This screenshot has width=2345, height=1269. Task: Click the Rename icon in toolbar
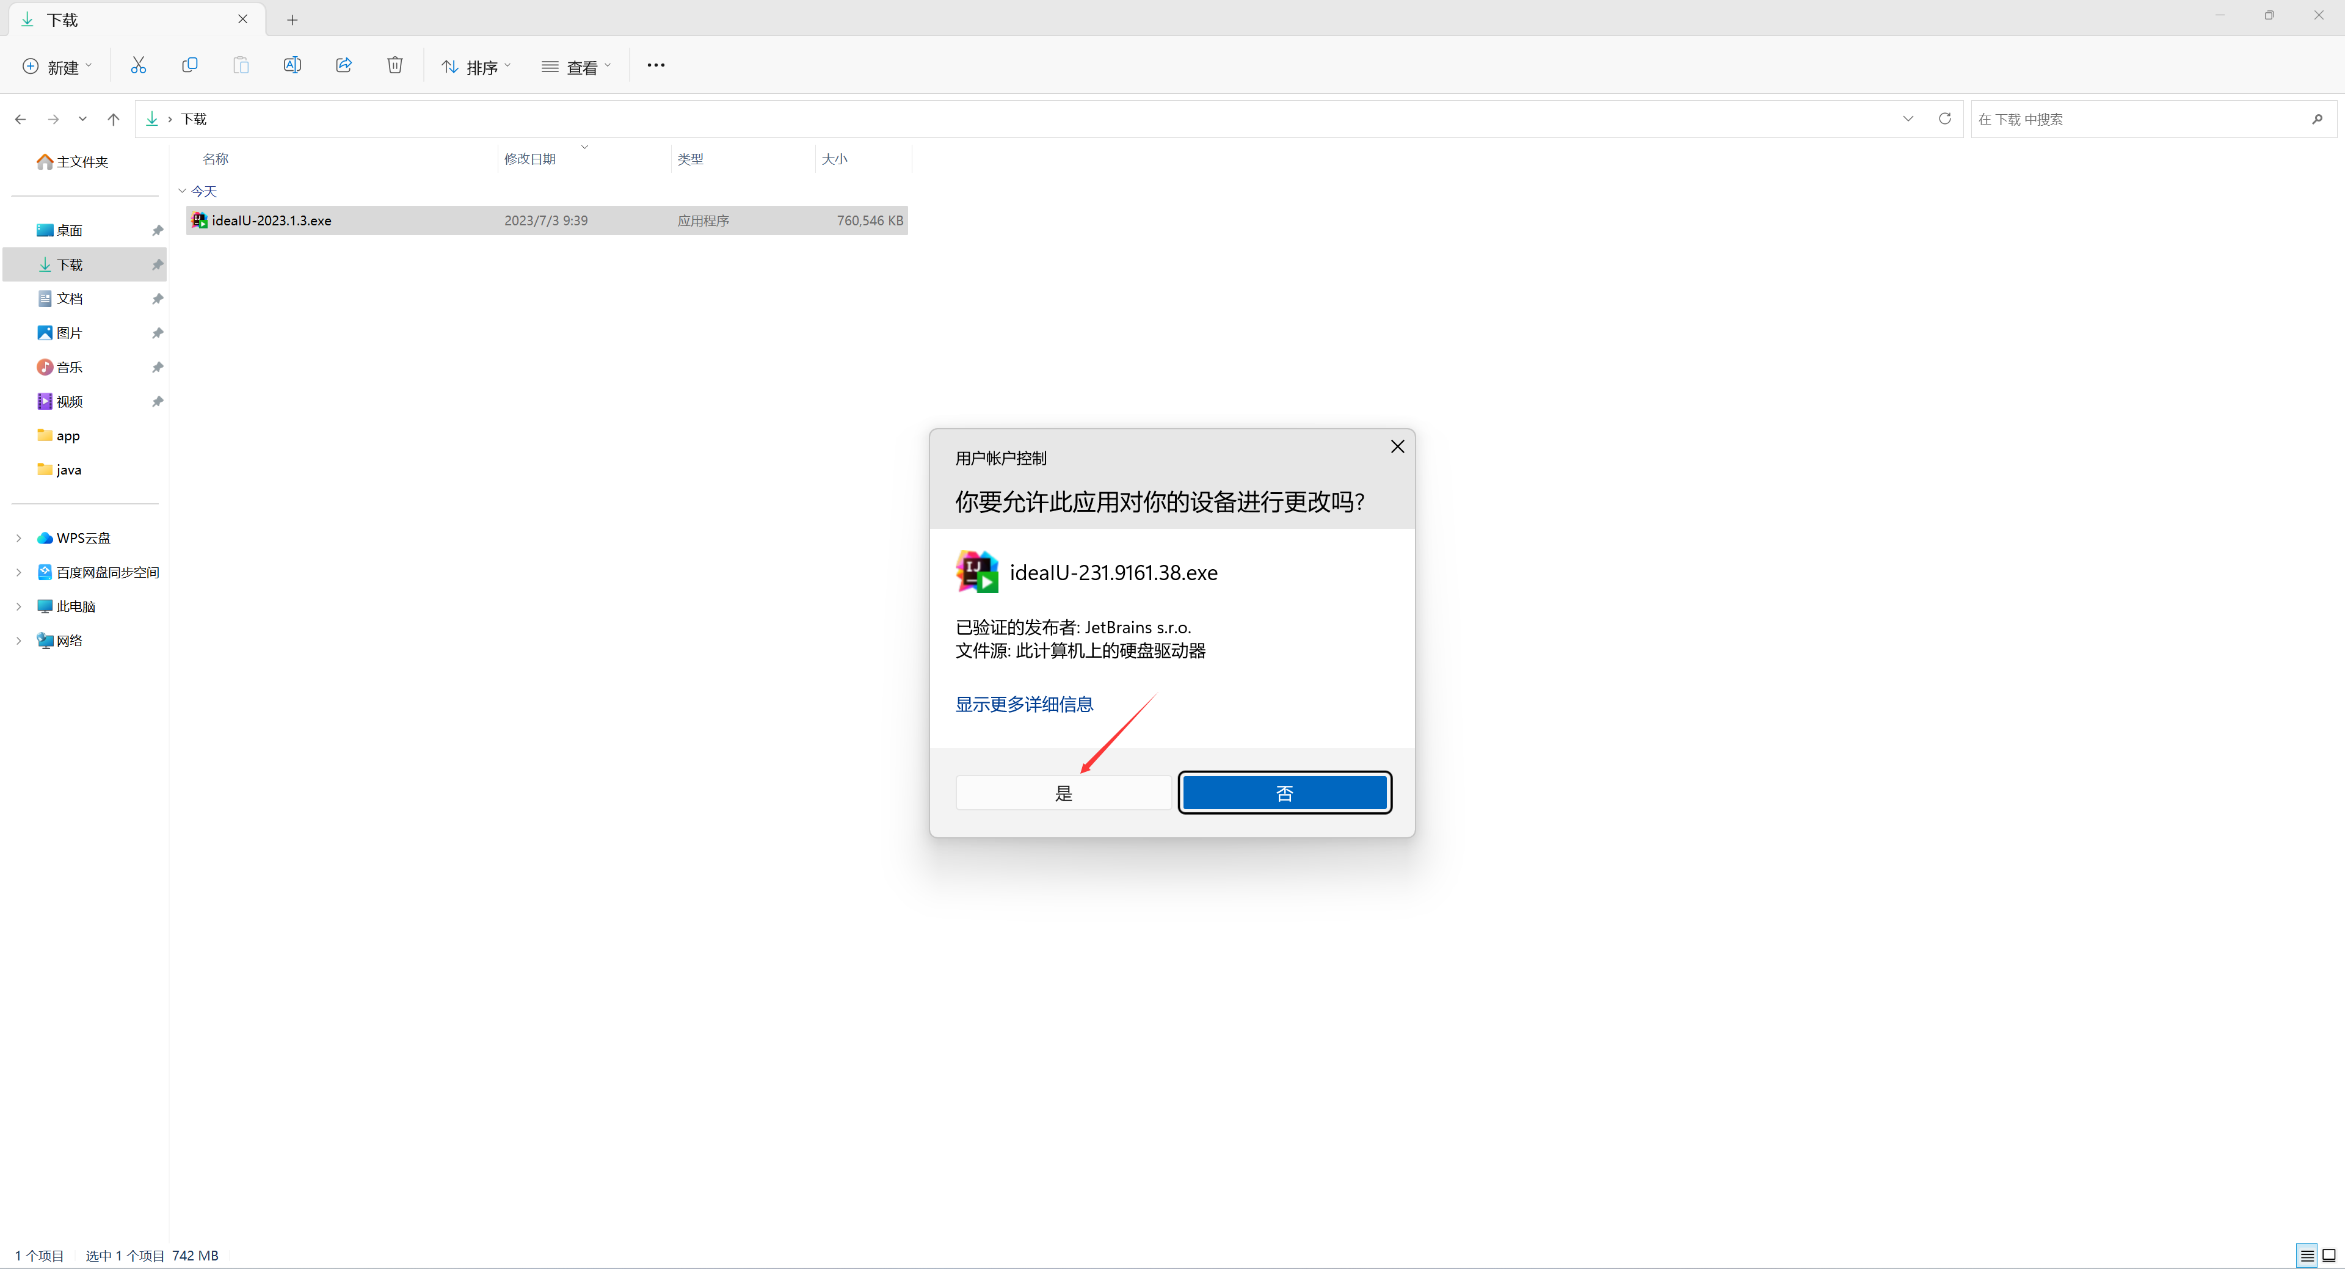(293, 65)
